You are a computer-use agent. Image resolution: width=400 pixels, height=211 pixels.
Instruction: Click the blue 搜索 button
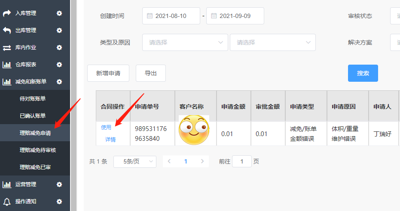tap(363, 73)
